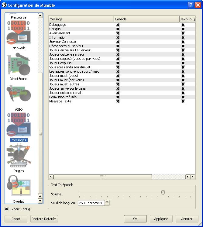Toggle Console checkbox for Debuggage

point(118,25)
